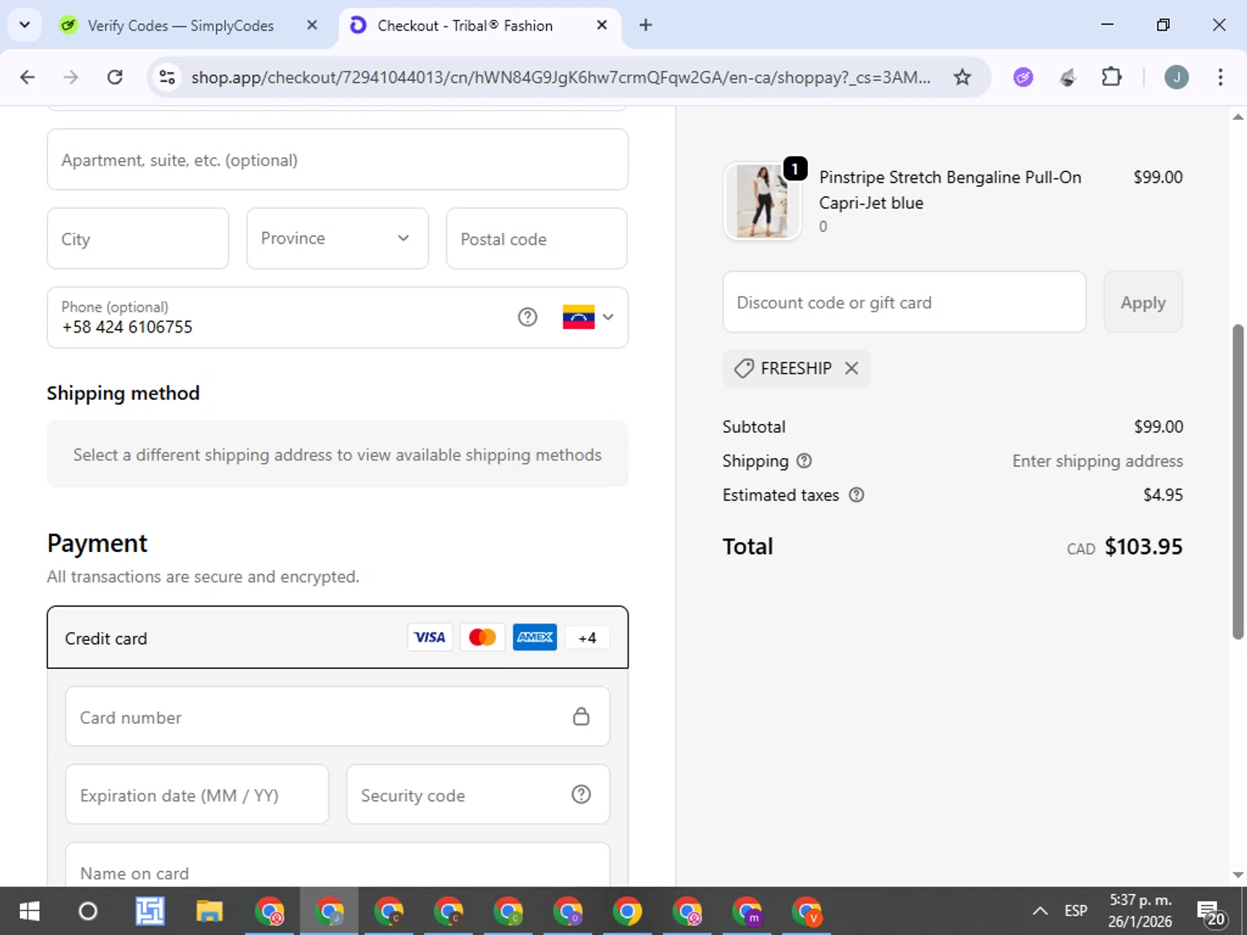Image resolution: width=1247 pixels, height=935 pixels.
Task: Click the Amex card logo
Action: [x=535, y=637]
